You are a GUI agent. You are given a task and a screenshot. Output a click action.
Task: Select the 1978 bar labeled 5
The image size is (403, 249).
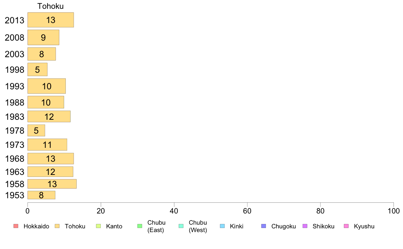point(36,131)
